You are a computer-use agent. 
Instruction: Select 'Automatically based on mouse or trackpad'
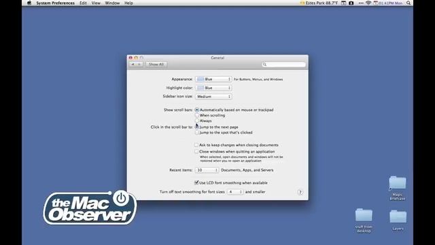click(x=196, y=110)
